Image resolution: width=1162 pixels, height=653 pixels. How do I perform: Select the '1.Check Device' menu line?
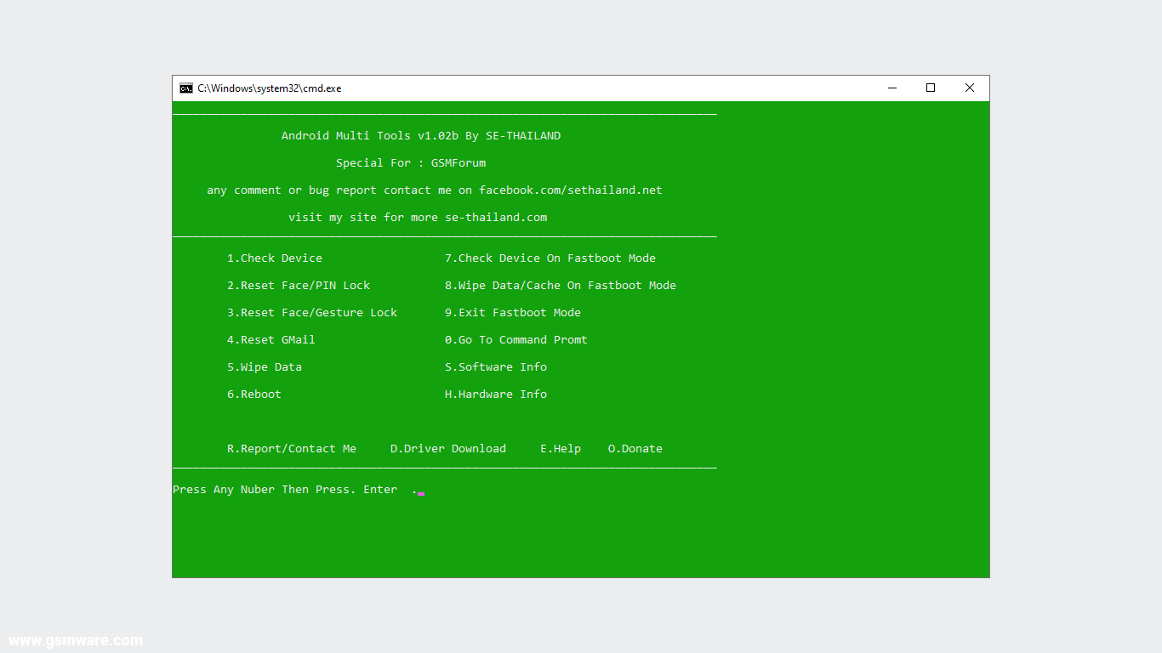[275, 258]
